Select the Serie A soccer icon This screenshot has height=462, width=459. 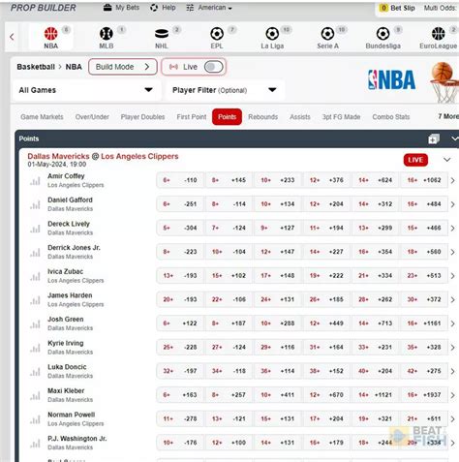(327, 34)
